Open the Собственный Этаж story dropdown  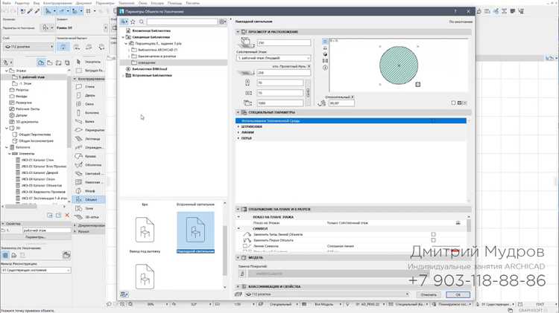(274, 58)
